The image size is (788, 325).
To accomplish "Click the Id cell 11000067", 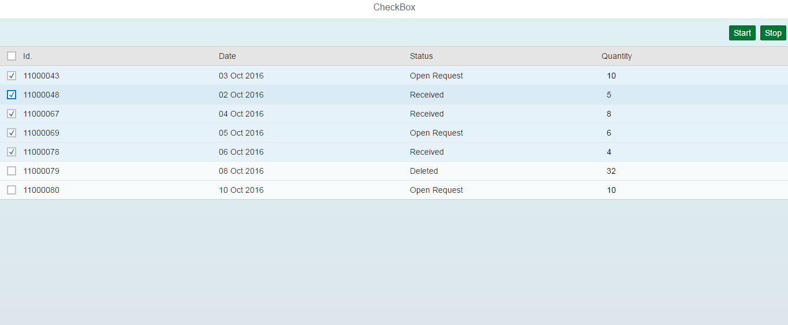I will 41,114.
